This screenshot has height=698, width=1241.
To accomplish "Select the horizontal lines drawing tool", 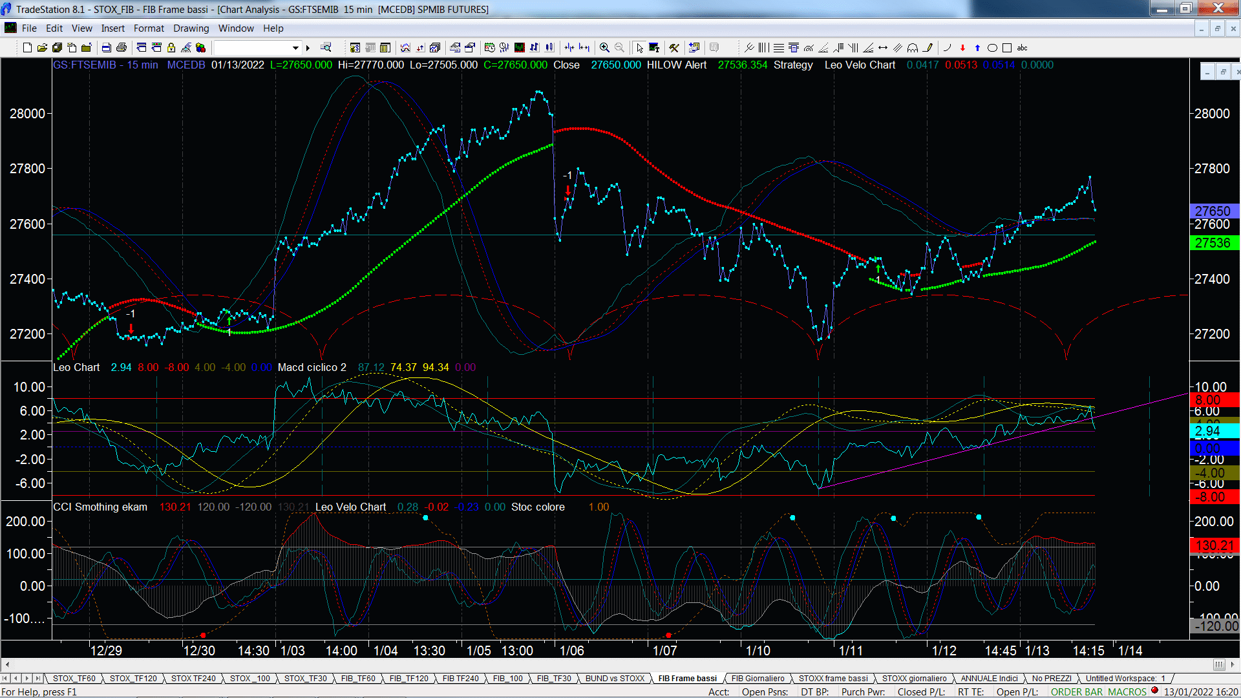I will click(778, 47).
